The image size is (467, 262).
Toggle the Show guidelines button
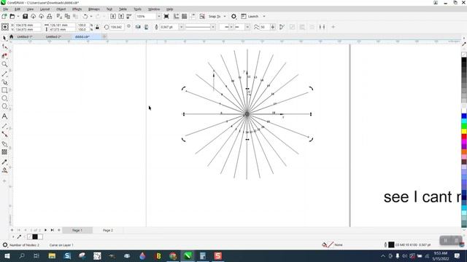(x=193, y=16)
